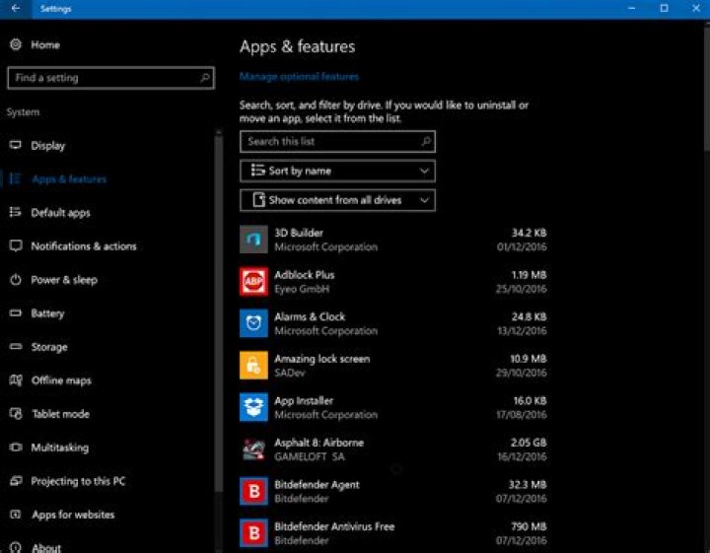Image resolution: width=710 pixels, height=553 pixels.
Task: Open Power & sleep settings
Action: tap(64, 280)
